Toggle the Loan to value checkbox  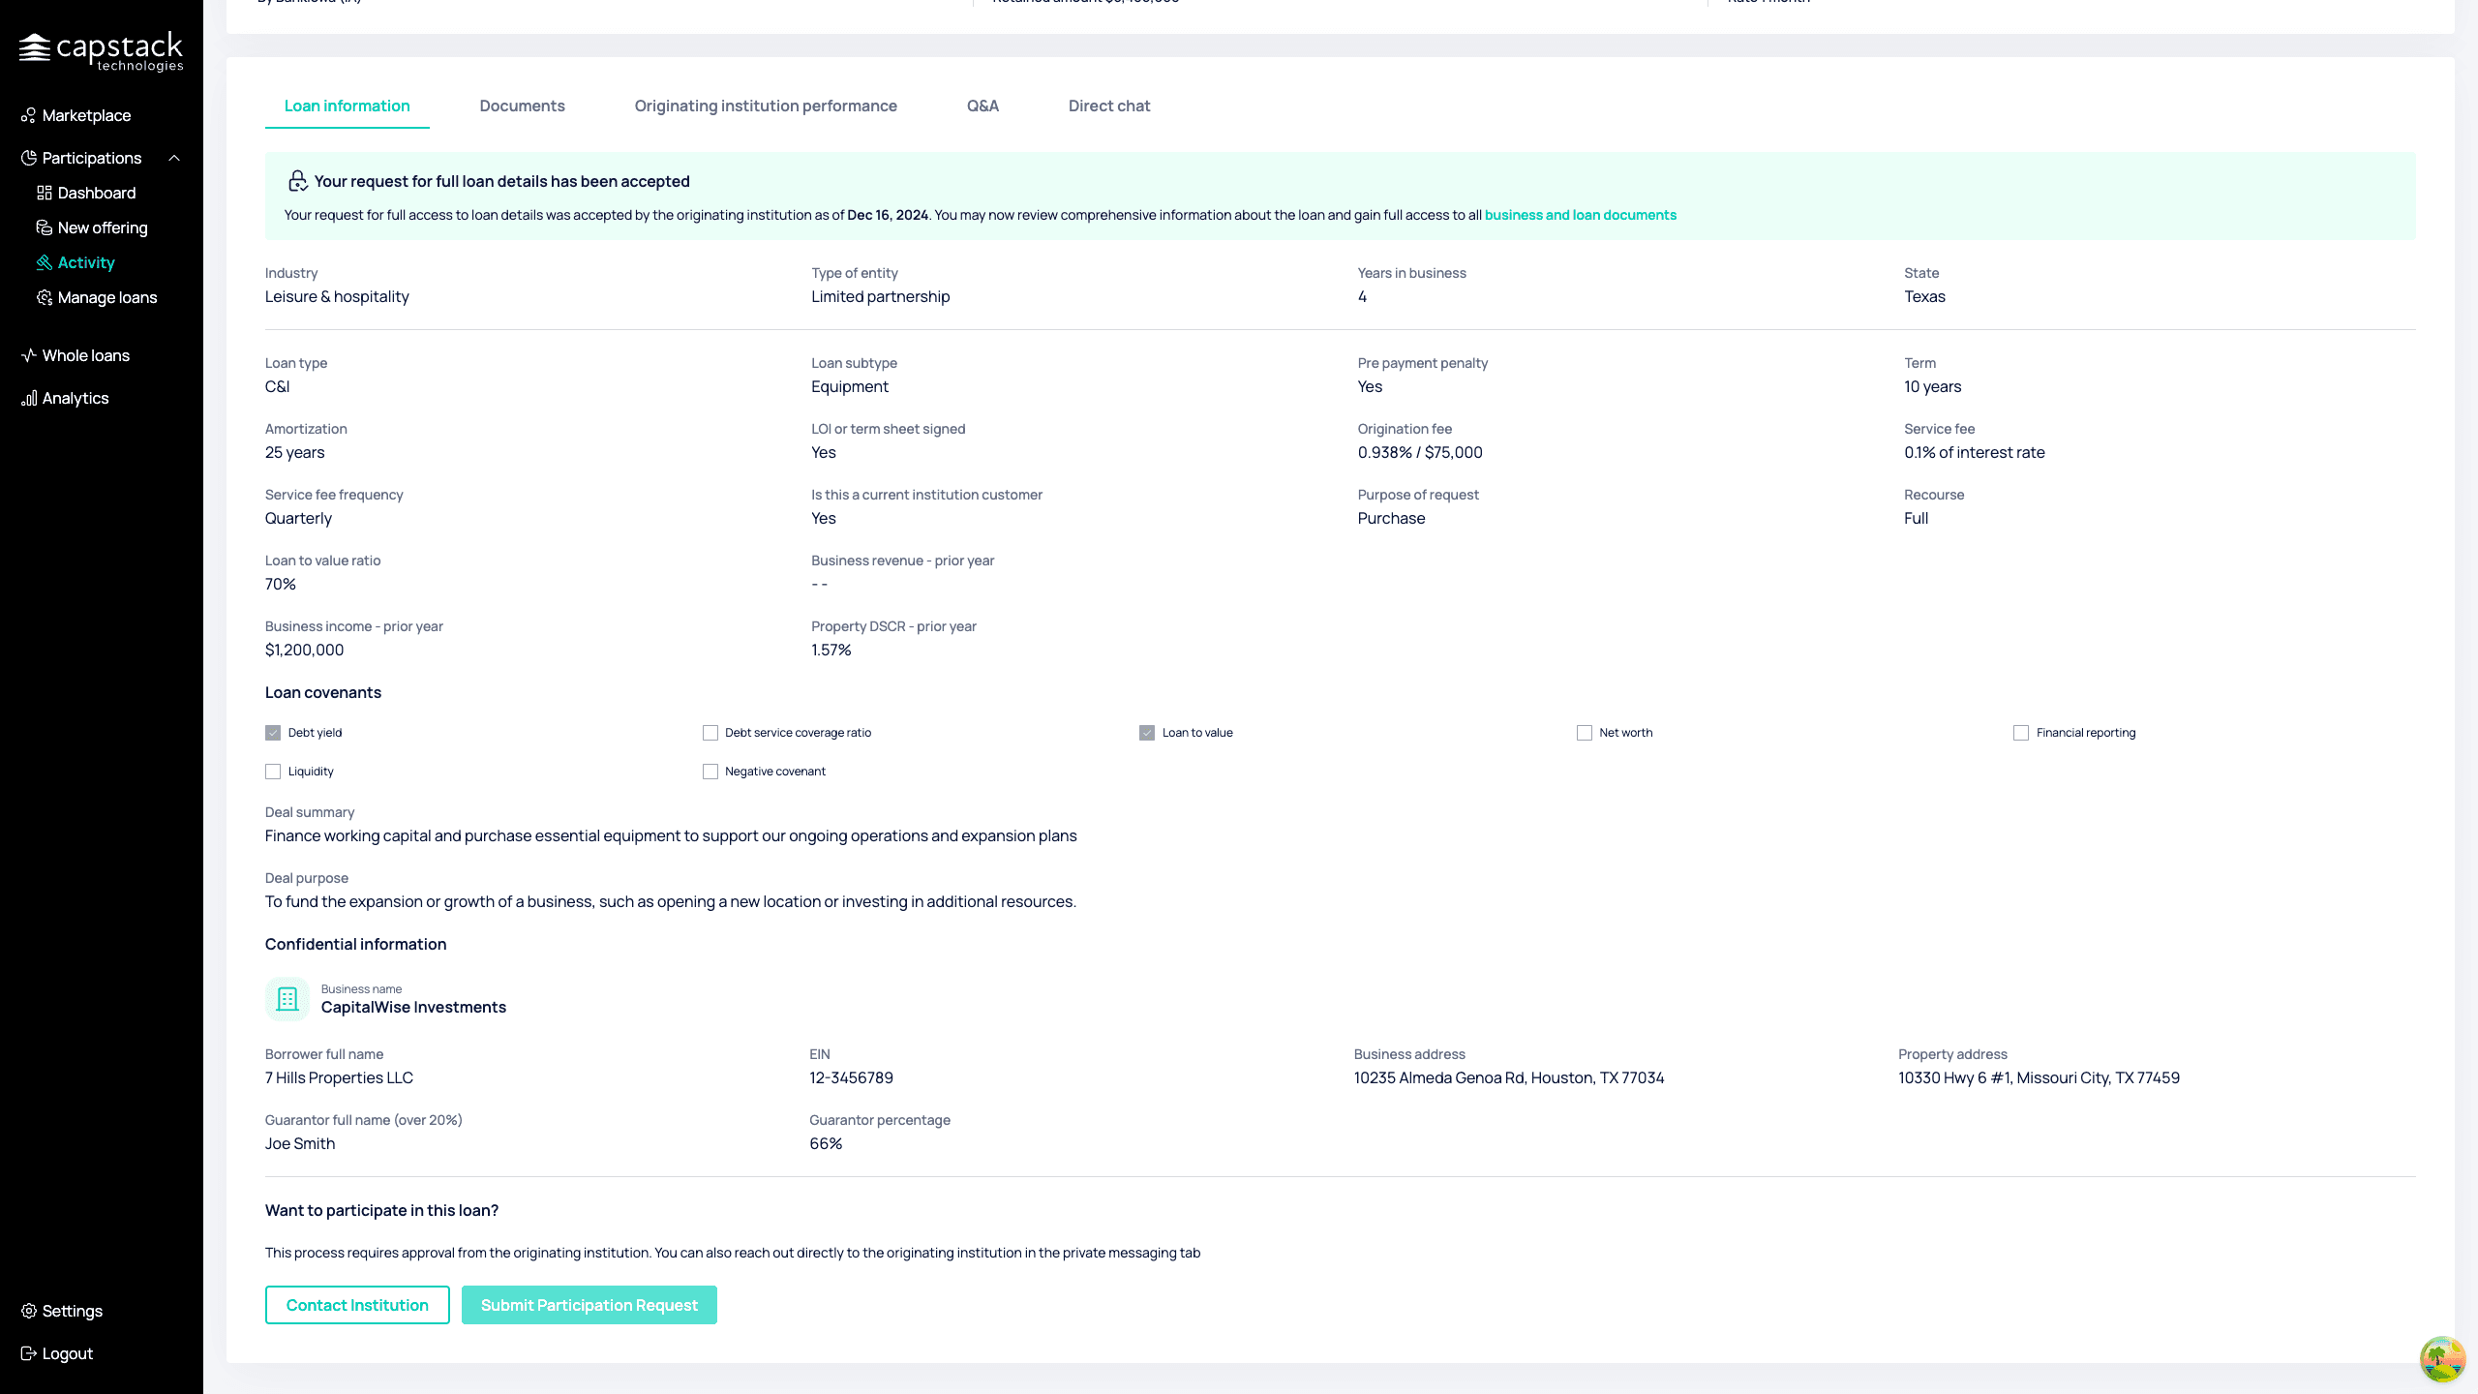point(1147,733)
